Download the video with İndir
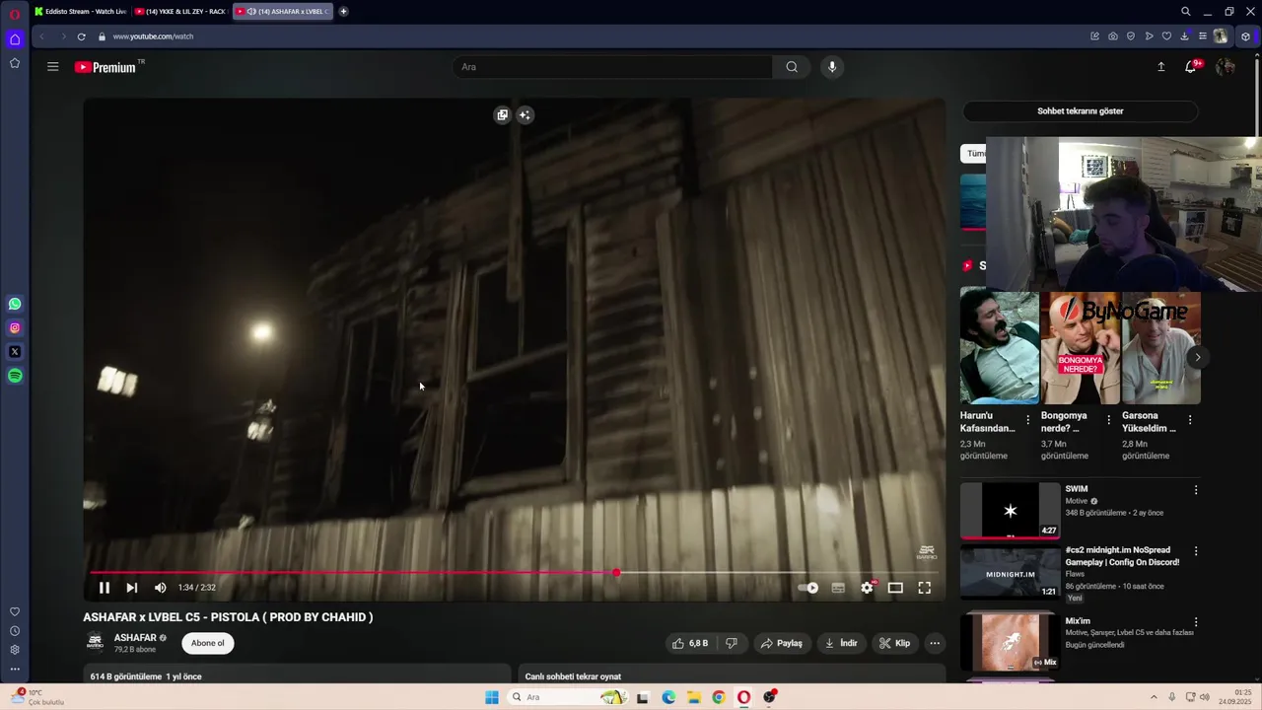Screen dimensions: 1262x710 [x=841, y=643]
